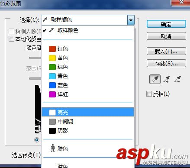Click the white 高光 swatch
Viewport: 190px width, 168px height.
coord(52,113)
